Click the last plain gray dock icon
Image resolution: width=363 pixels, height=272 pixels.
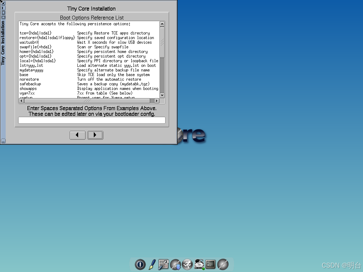(223, 264)
